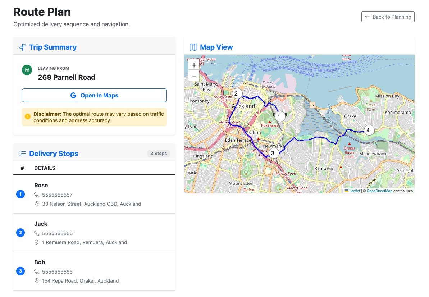Click the map icon beside Map View heading
This screenshot has height=297, width=429.
pyautogui.click(x=193, y=47)
